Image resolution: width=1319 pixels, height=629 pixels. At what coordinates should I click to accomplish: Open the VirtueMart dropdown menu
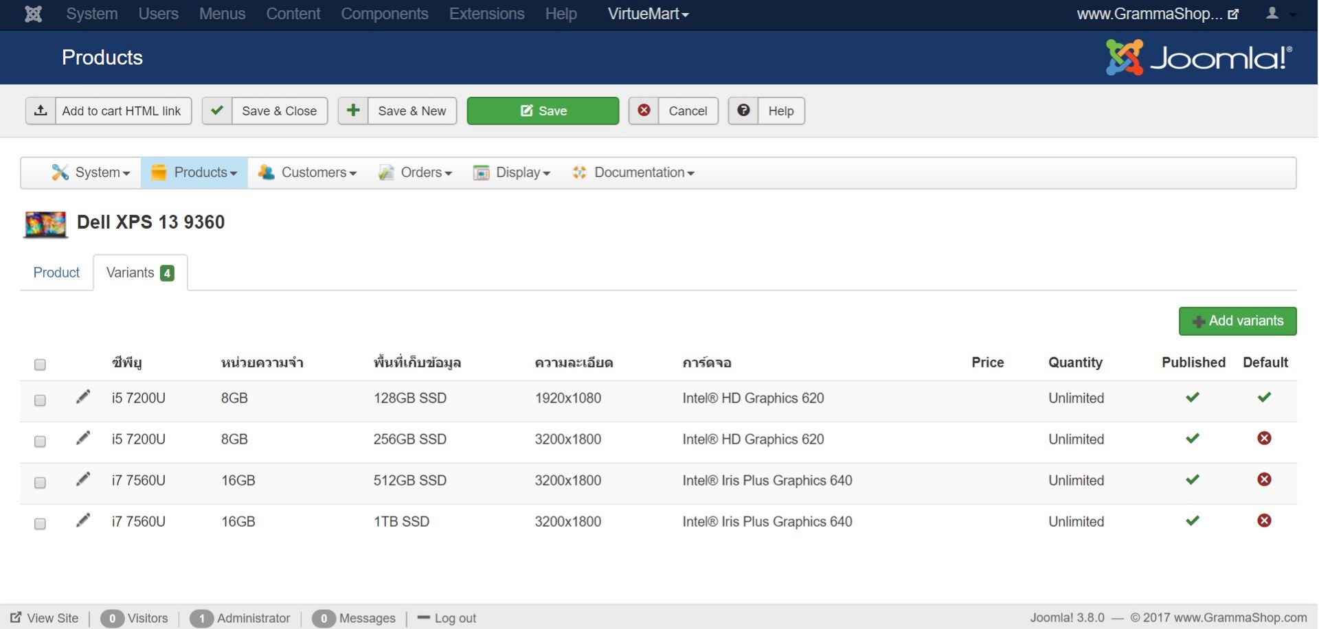click(648, 14)
